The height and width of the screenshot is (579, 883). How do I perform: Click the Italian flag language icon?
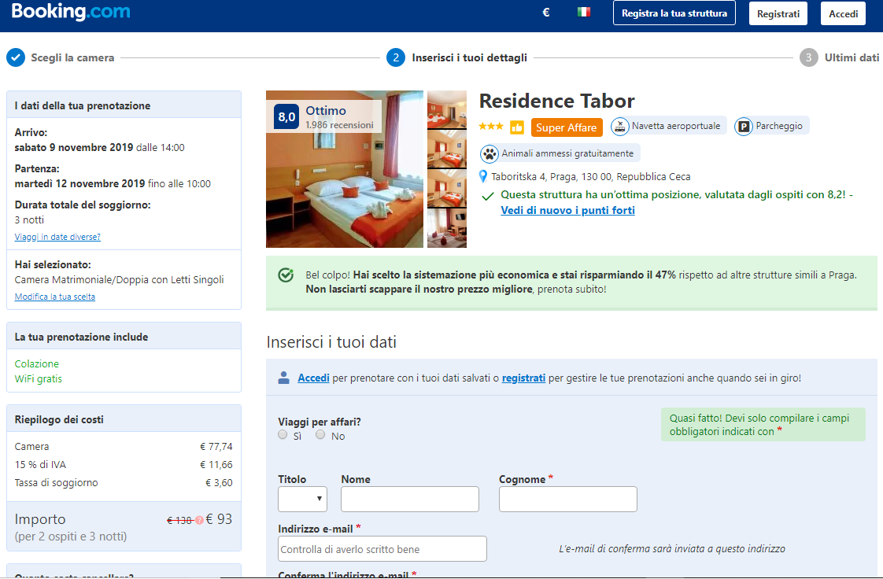click(584, 12)
